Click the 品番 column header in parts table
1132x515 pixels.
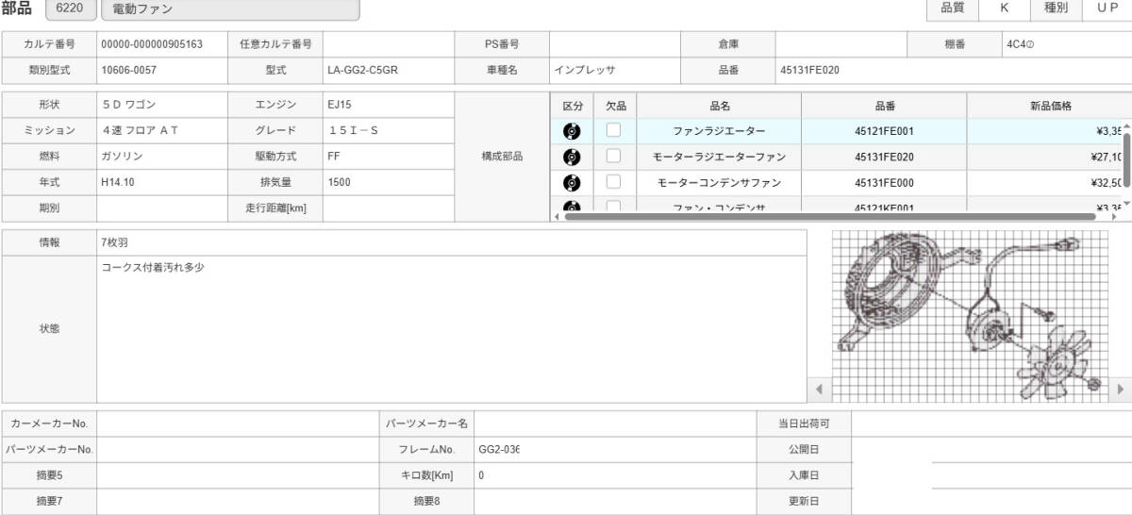pyautogui.click(x=884, y=107)
